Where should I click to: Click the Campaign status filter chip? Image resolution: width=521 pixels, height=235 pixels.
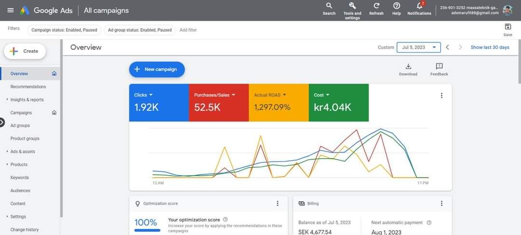coord(64,30)
